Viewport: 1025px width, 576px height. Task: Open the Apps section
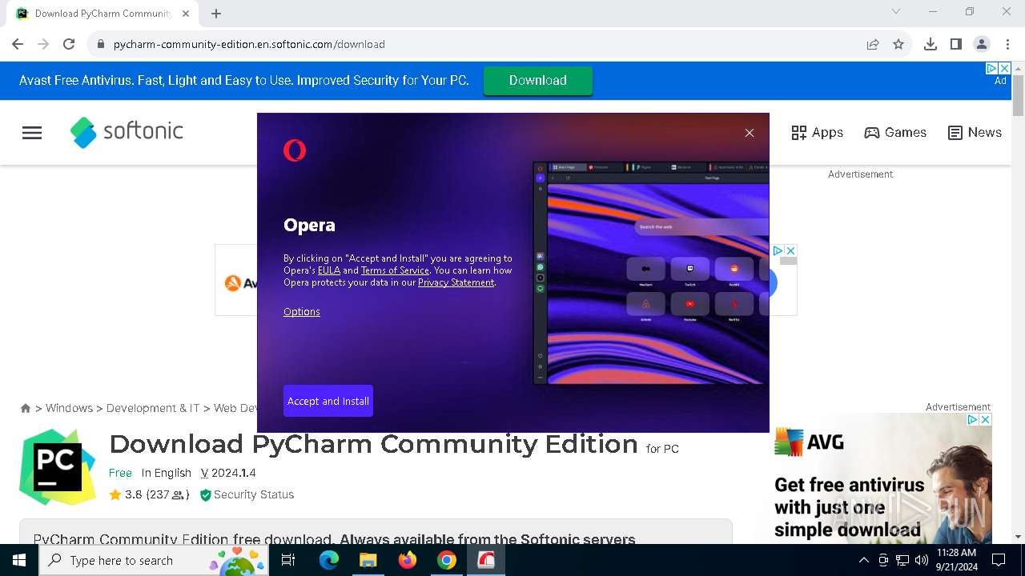(x=817, y=133)
